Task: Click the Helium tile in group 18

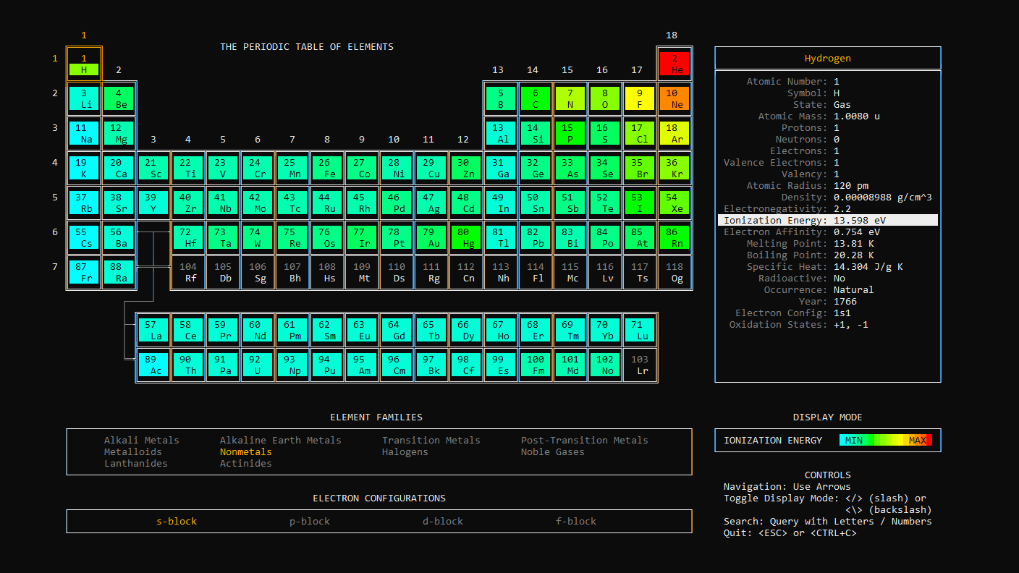Action: [675, 64]
